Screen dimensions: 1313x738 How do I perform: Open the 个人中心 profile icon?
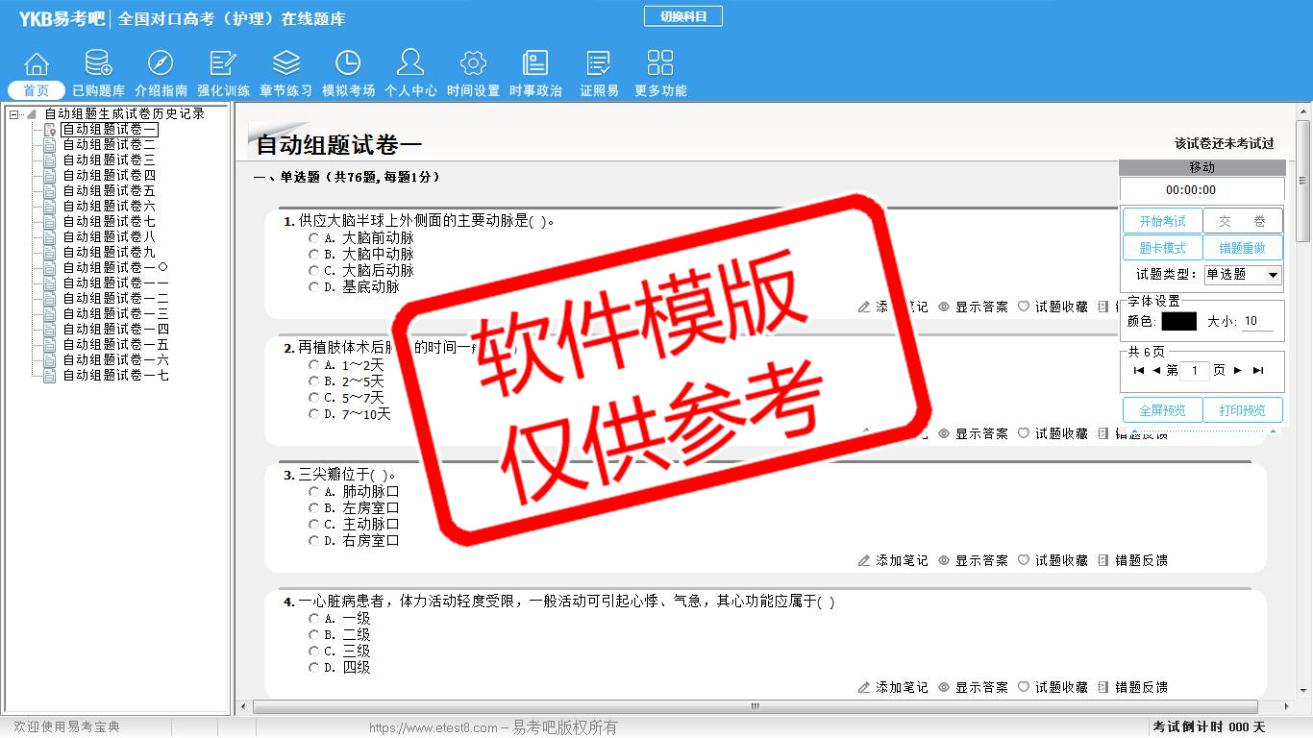pos(410,64)
